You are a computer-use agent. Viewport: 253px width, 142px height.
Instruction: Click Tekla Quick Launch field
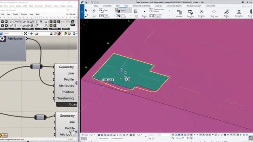pyautogui.click(x=247, y=6)
